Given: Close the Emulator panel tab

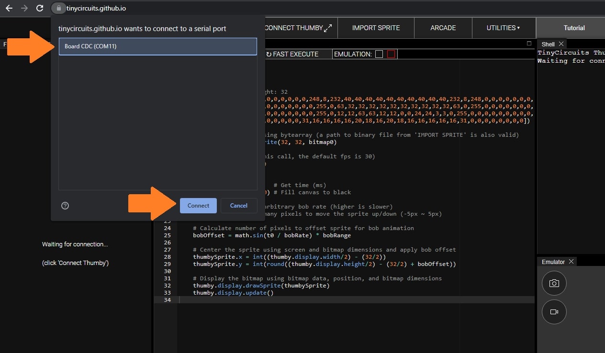Looking at the screenshot, I should pyautogui.click(x=571, y=262).
